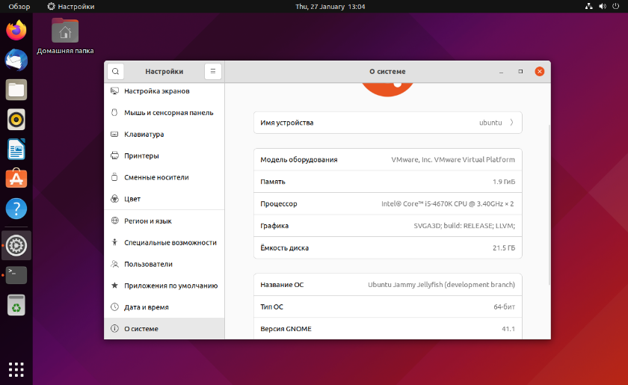The width and height of the screenshot is (628, 385).
Task: Open LibreOffice Writer from the dock
Action: (x=16, y=149)
